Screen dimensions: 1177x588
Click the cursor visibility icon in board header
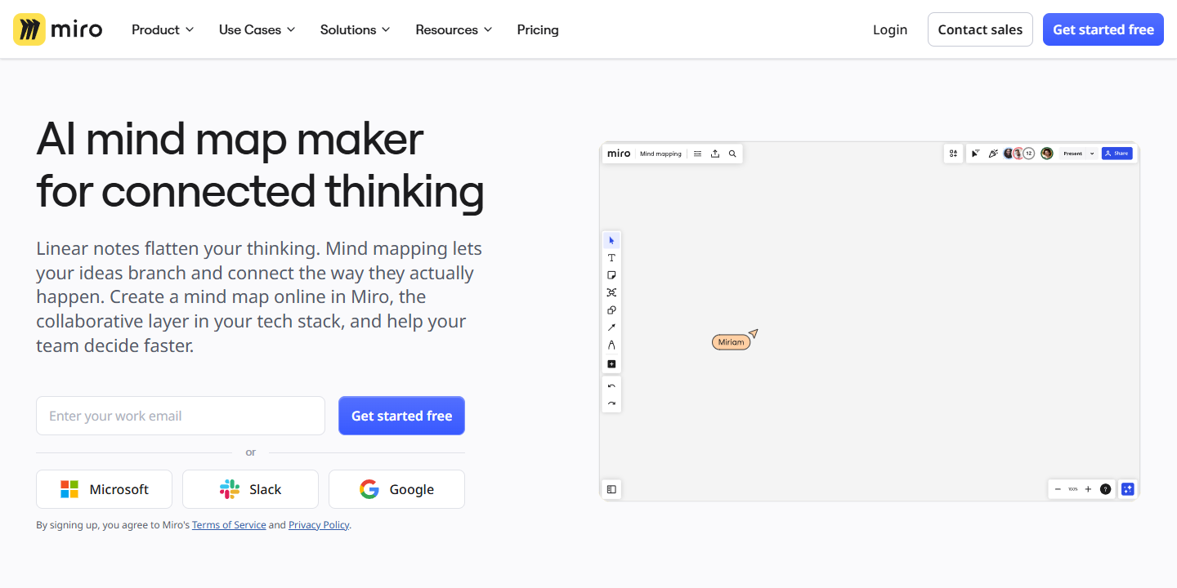click(975, 154)
